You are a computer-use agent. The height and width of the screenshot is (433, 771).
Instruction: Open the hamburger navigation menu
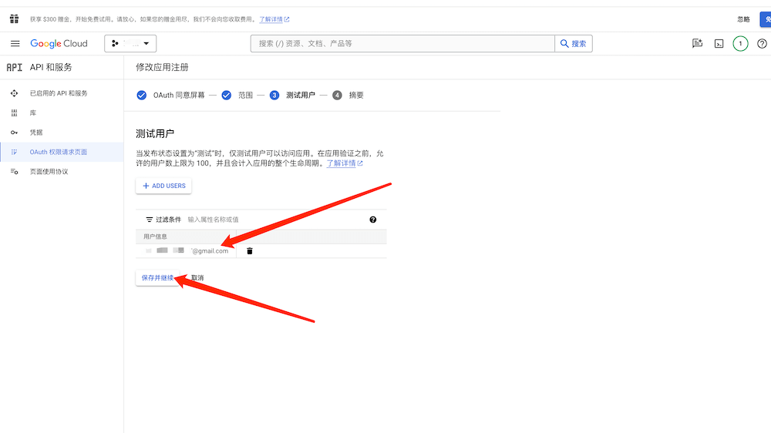click(15, 44)
